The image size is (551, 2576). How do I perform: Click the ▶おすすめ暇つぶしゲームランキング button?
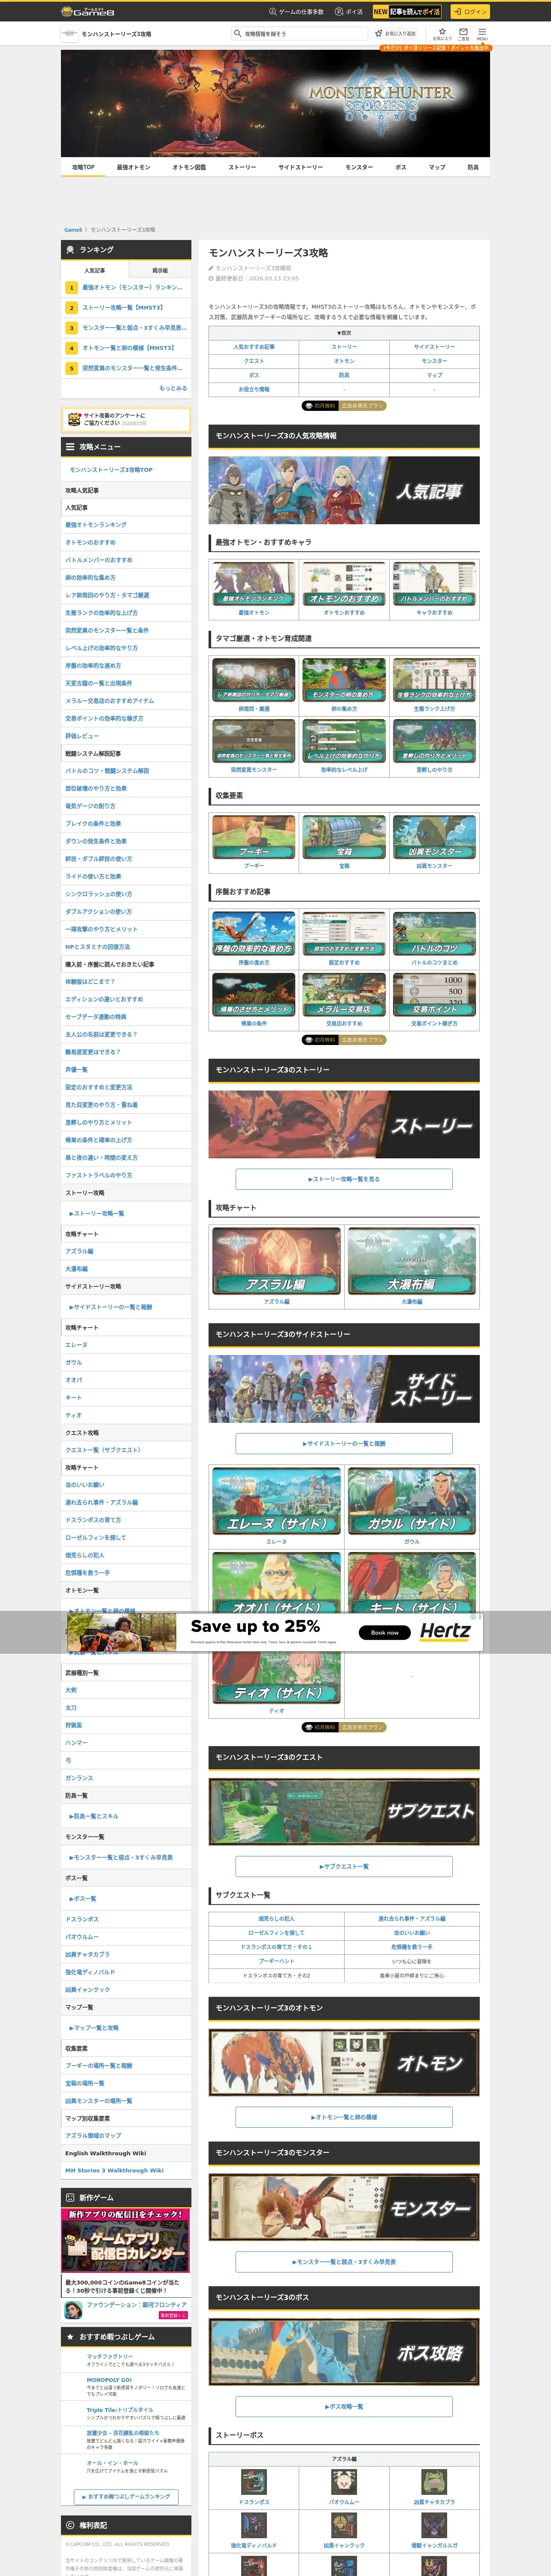pyautogui.click(x=126, y=2496)
